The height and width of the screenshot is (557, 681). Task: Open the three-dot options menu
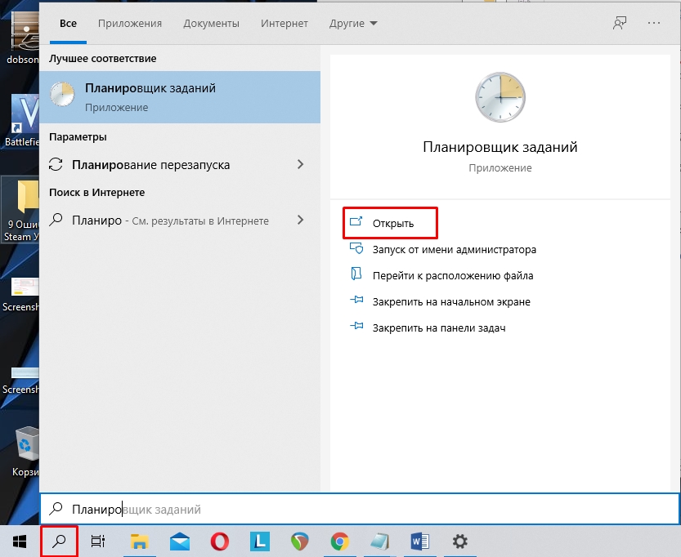[653, 24]
